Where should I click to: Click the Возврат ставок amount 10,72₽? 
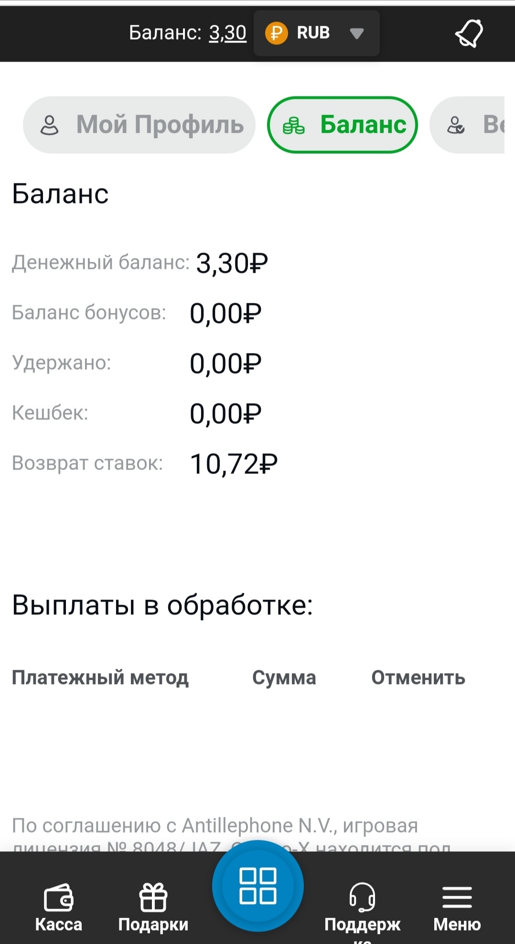tap(234, 464)
